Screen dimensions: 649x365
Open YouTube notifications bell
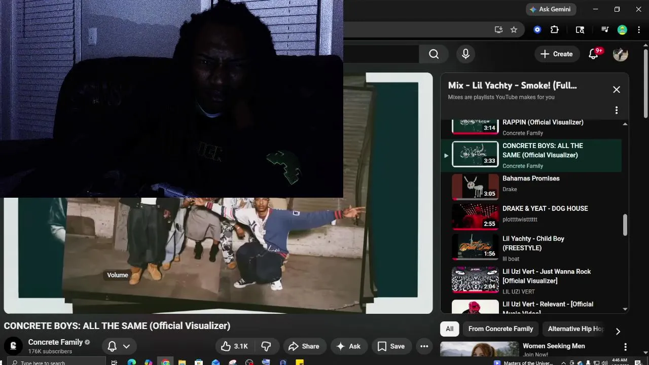pyautogui.click(x=593, y=54)
